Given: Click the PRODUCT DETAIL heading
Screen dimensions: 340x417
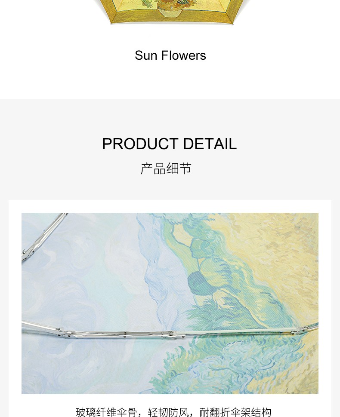Looking at the screenshot, I should (169, 144).
